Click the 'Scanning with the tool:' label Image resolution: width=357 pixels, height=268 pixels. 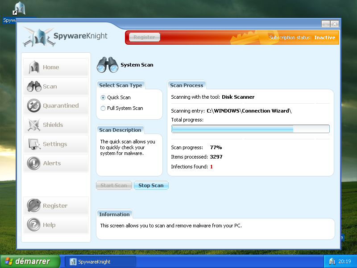pos(195,97)
